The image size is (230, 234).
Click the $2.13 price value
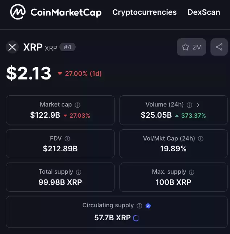click(x=29, y=73)
